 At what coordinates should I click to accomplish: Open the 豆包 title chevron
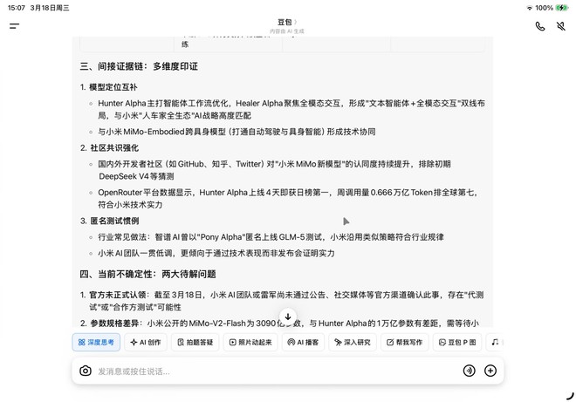(296, 22)
